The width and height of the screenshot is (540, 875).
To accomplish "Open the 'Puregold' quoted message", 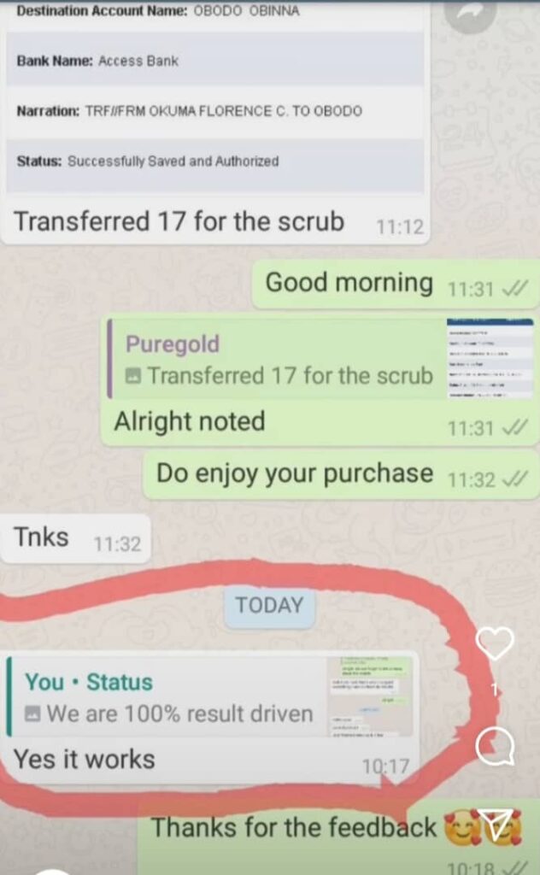I will pos(320,359).
